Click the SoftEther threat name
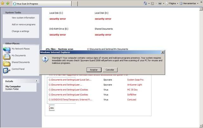The width and height of the screenshot is (203, 128). [x=132, y=95]
